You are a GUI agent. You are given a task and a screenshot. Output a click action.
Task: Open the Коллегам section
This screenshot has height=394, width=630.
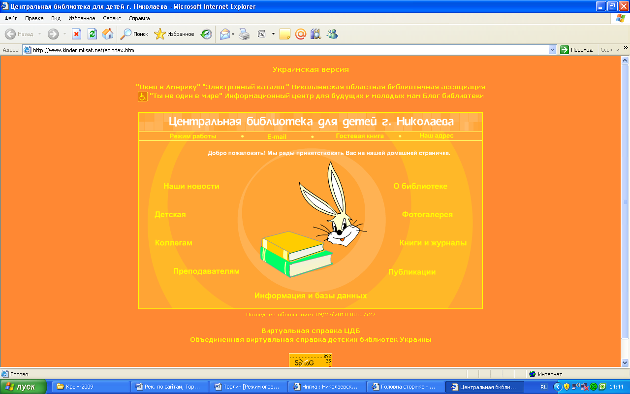tap(173, 243)
